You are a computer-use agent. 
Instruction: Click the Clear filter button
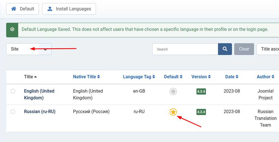(x=244, y=49)
